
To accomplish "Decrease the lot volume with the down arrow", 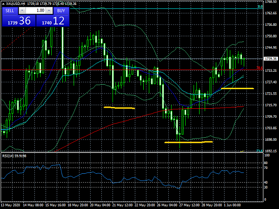I will coord(22,11).
